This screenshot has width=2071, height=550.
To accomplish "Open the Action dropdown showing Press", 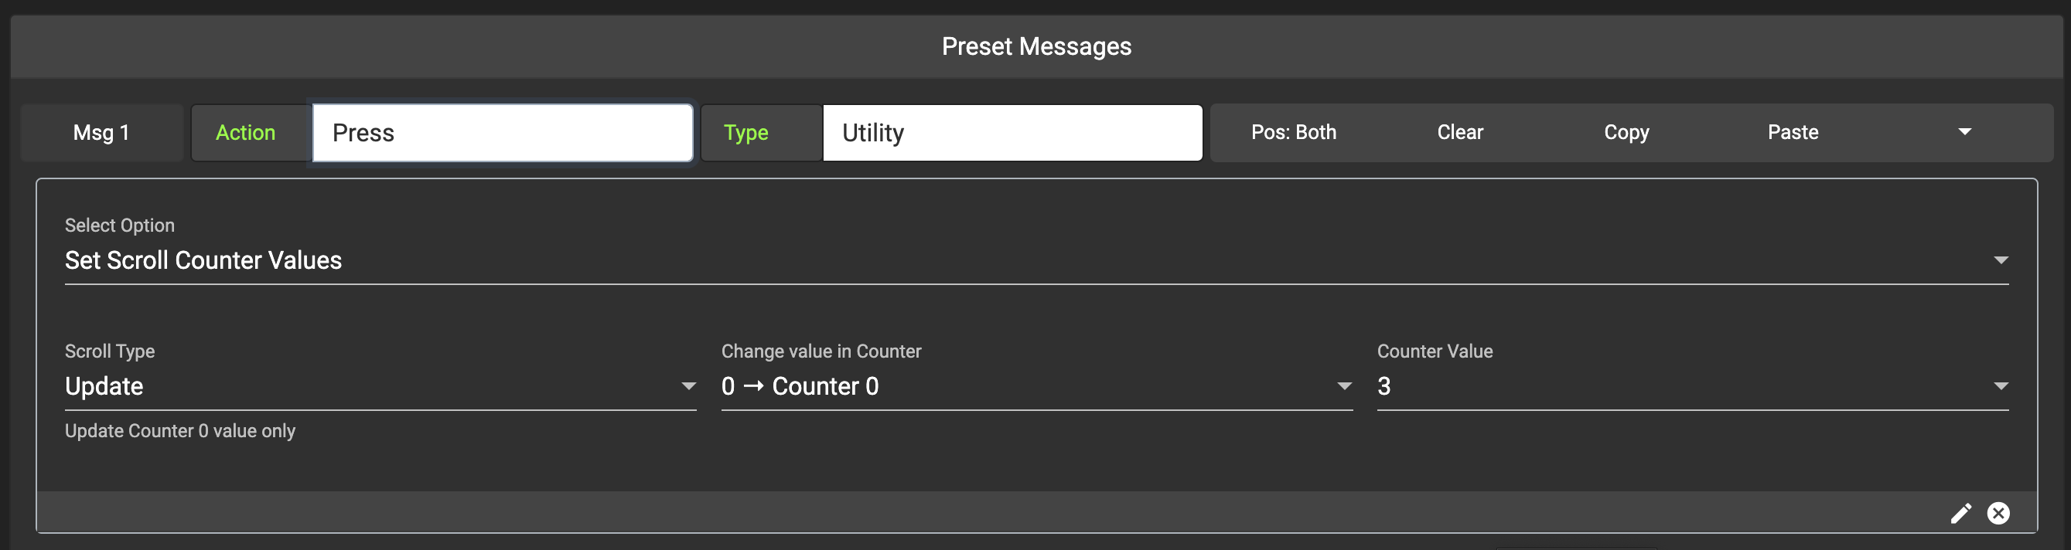I will tap(503, 133).
